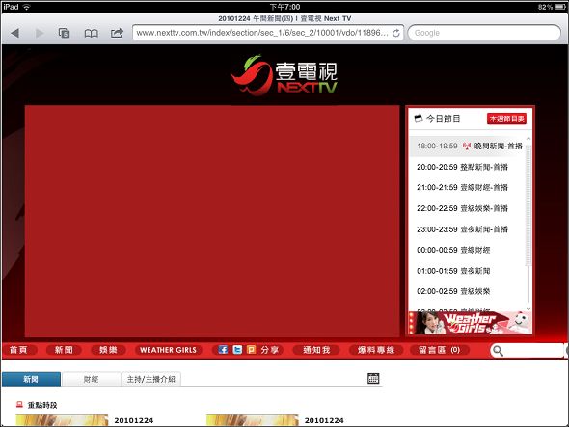
Task: Tap the iPad Wi-Fi status icon
Action: click(x=26, y=7)
